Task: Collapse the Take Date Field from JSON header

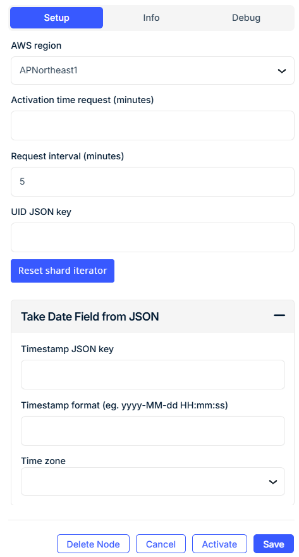Action: click(x=153, y=317)
